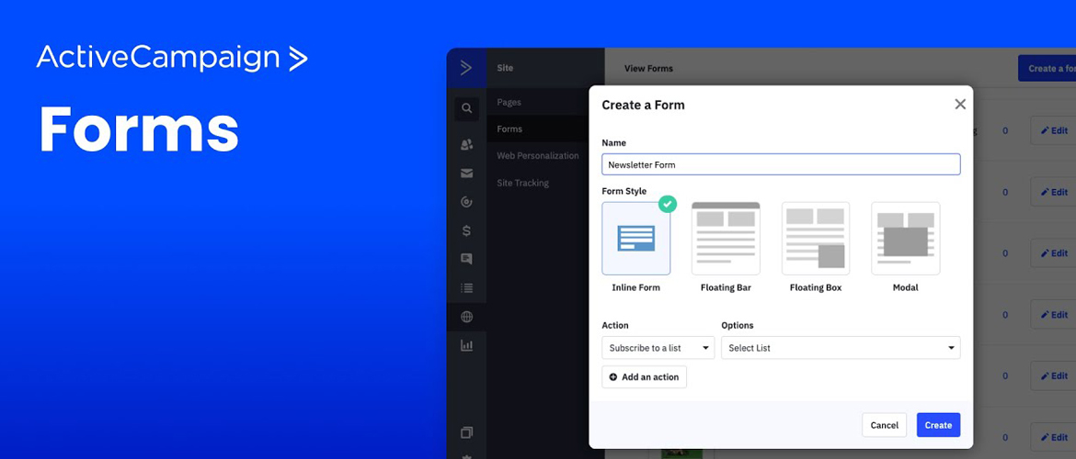This screenshot has height=459, width=1076.
Task: Click the Create a form button behind dialog
Action: point(1047,68)
